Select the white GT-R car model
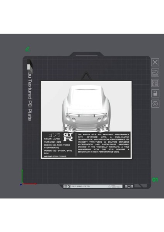Image resolution: width=164 pixels, height=232 pixels. [x=86, y=108]
